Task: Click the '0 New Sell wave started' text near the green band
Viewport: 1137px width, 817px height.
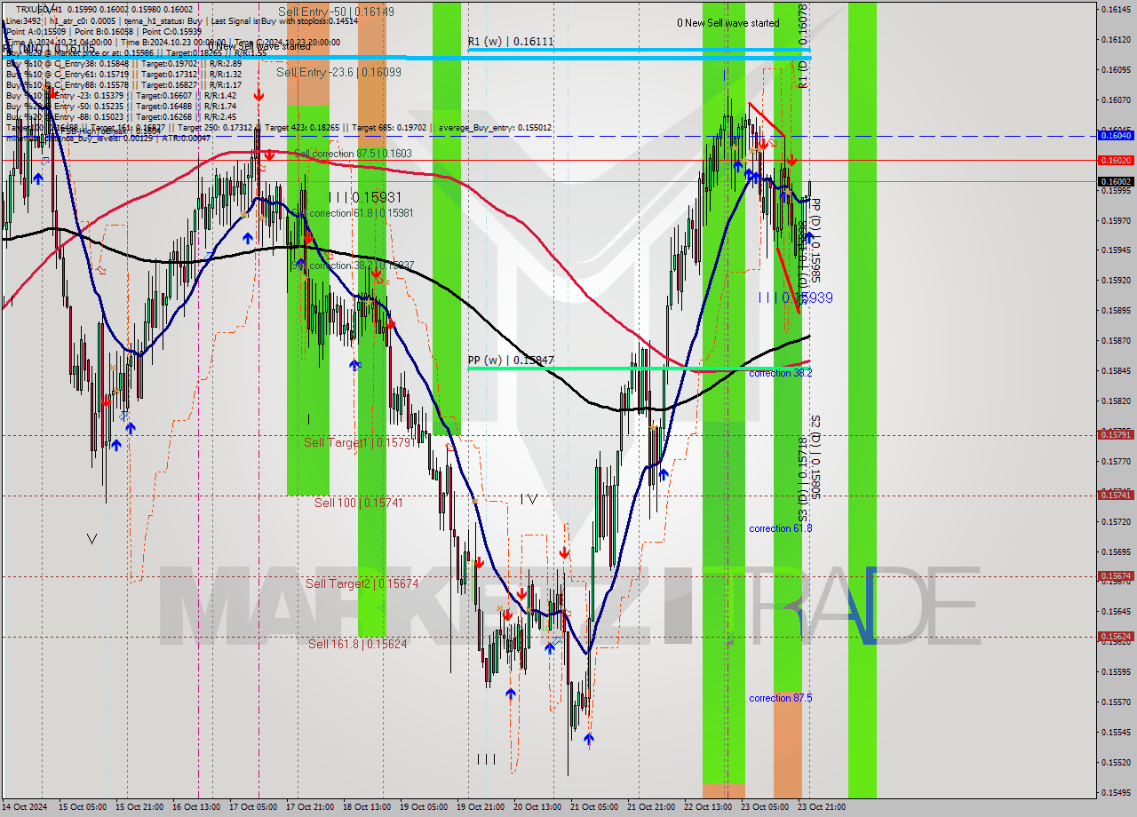Action: point(728,23)
